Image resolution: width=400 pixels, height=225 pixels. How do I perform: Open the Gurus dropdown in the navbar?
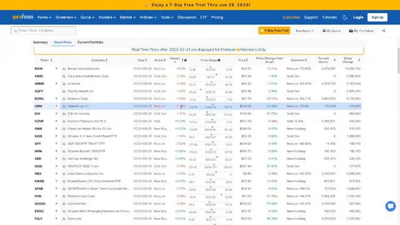point(87,17)
